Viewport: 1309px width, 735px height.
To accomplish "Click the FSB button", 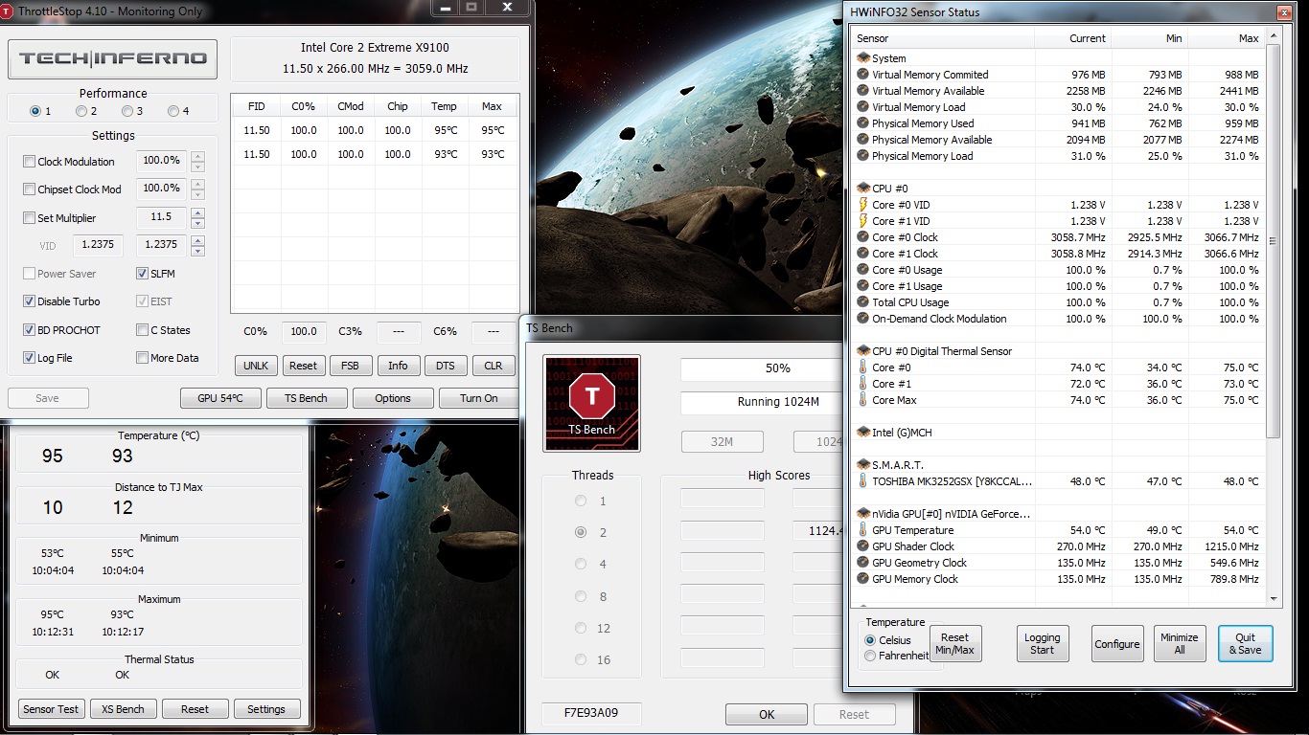I will pyautogui.click(x=351, y=366).
